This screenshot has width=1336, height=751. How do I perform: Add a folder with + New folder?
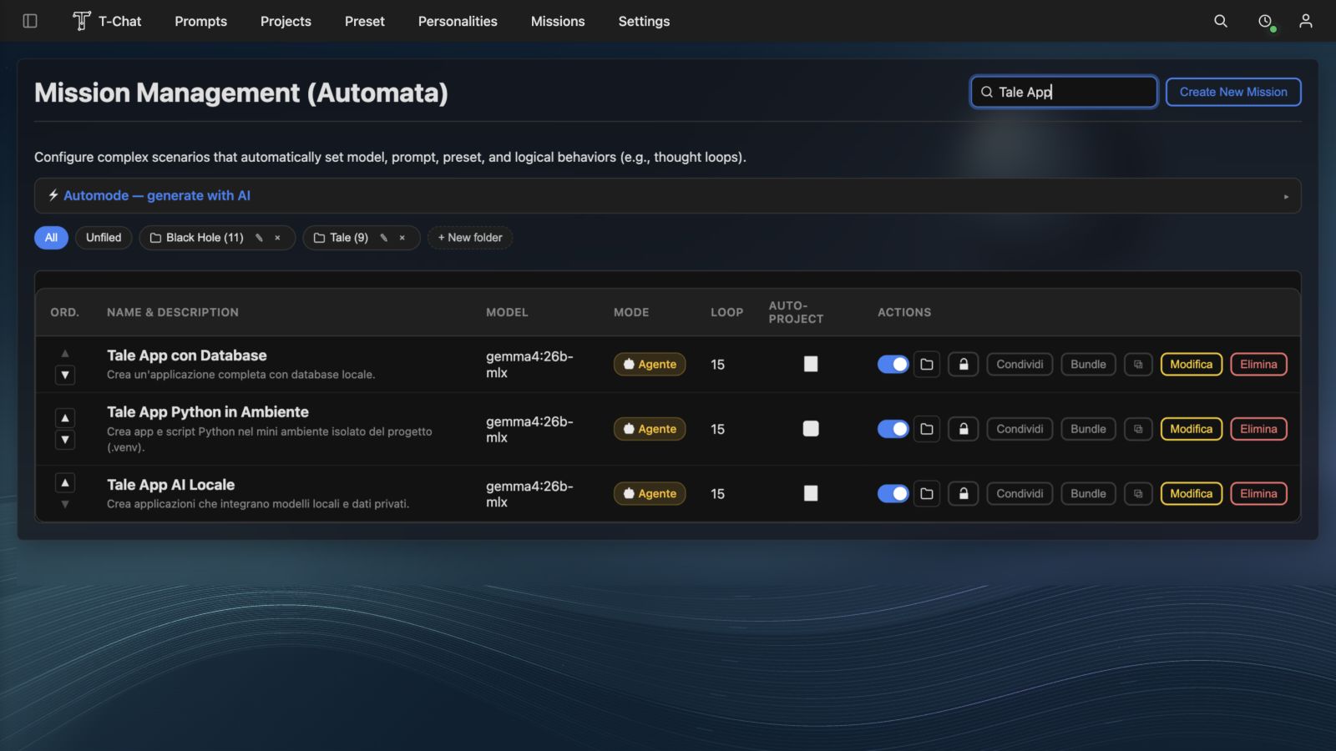470,238
